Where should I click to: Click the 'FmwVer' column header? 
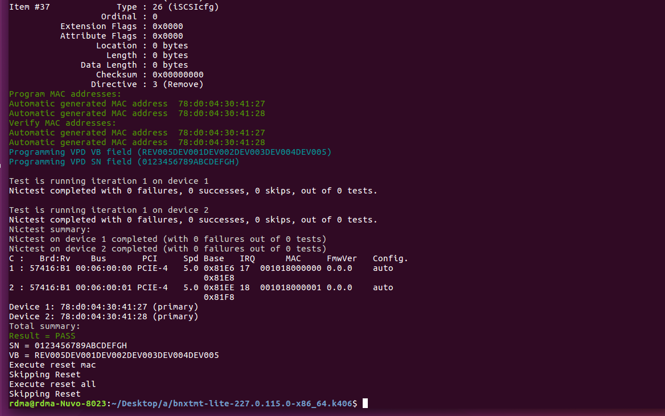click(x=342, y=258)
